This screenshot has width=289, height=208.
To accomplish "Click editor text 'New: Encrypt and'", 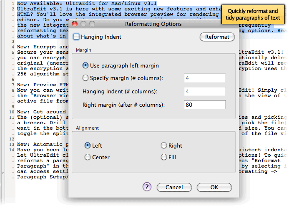I will click(43, 47).
